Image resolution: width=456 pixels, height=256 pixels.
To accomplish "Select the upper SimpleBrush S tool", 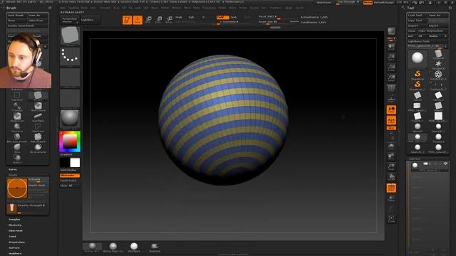I will [x=418, y=74].
